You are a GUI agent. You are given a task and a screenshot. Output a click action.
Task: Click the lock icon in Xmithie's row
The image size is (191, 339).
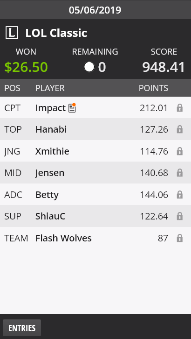179,151
